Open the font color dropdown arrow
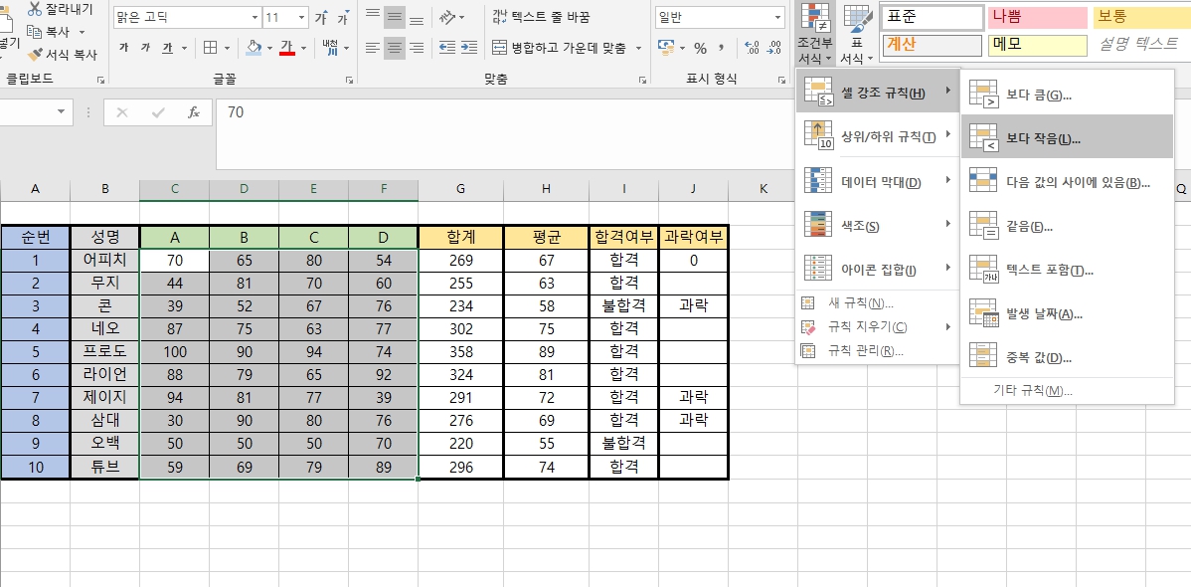Viewport: 1191px width, 587px height. point(304,48)
